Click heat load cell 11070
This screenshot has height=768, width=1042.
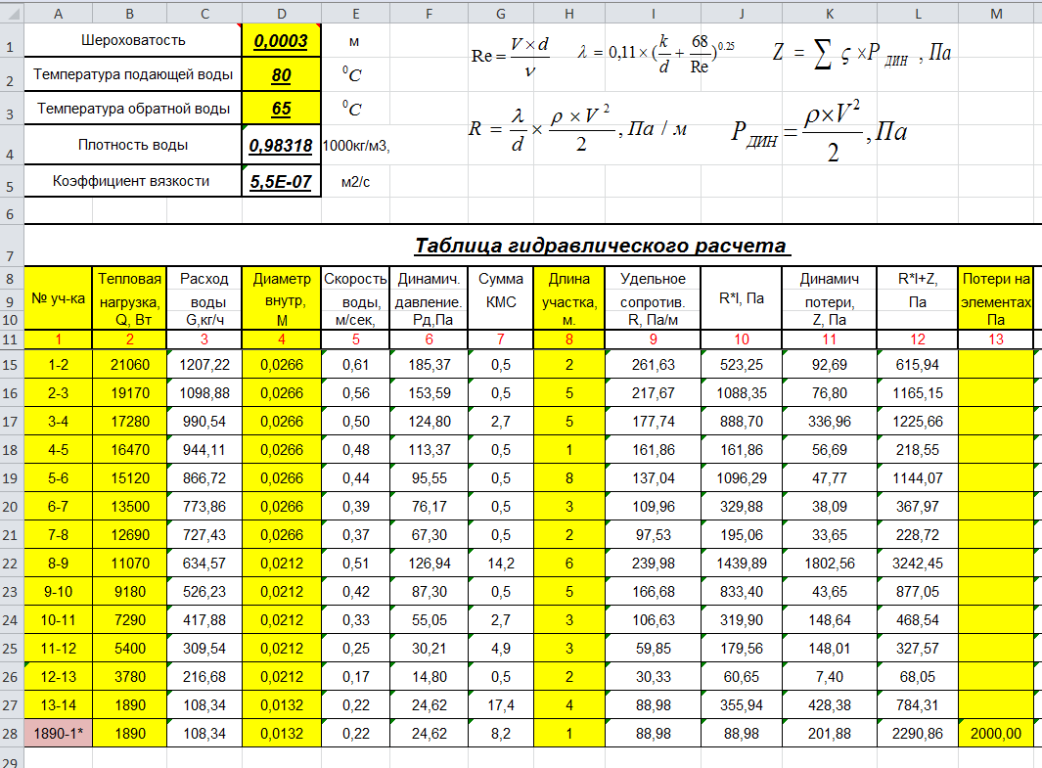tap(129, 564)
